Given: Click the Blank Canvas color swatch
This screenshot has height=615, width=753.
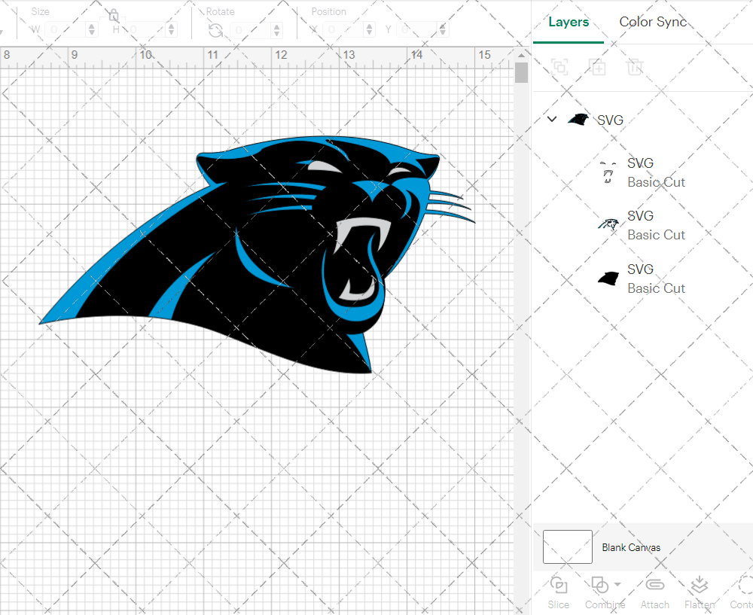Looking at the screenshot, I should [567, 547].
